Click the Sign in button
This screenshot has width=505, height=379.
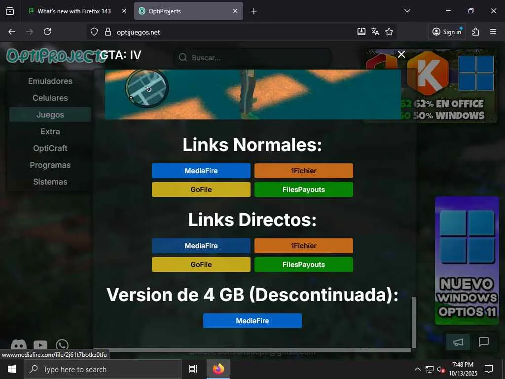pos(447,32)
